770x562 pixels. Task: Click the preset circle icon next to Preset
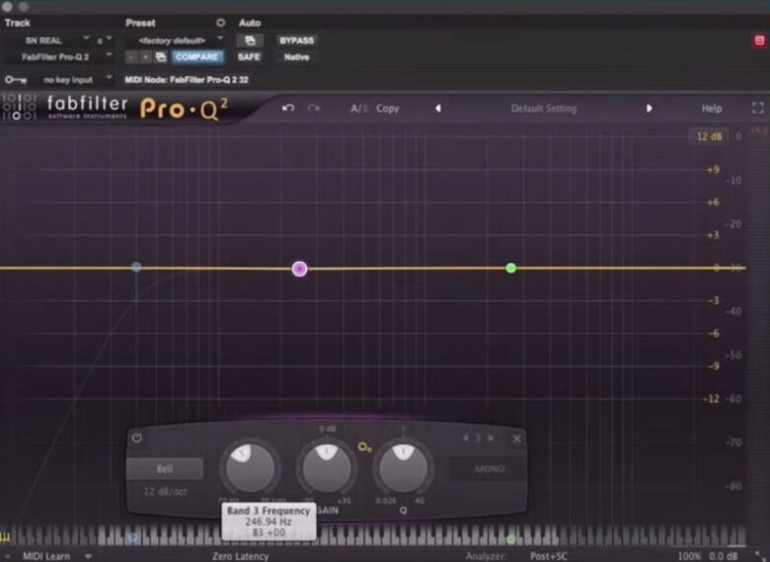pyautogui.click(x=220, y=23)
